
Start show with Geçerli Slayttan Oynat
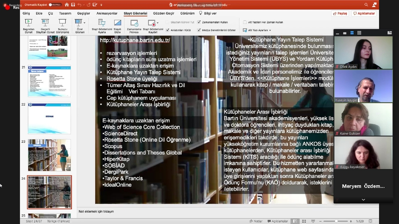[x=45, y=23]
